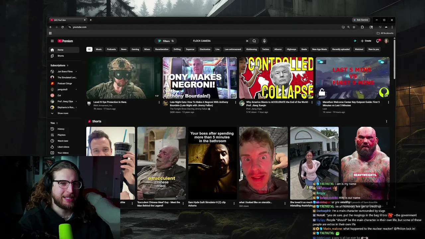The image size is (425, 239).
Task: Open Chrome extensions puzzle icon
Action: pos(362,27)
